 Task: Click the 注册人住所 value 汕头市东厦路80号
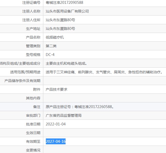point(60,20)
